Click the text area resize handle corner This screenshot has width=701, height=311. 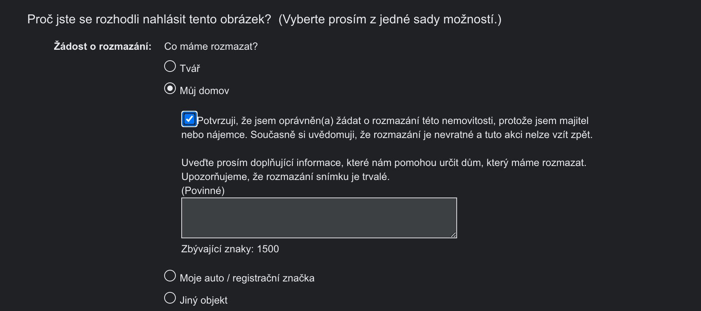(x=453, y=235)
